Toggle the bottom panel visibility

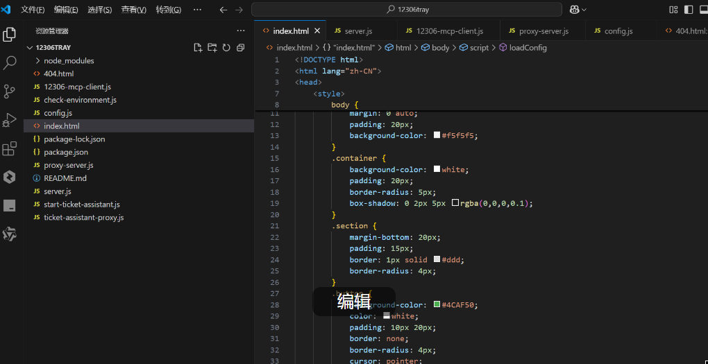[702, 10]
